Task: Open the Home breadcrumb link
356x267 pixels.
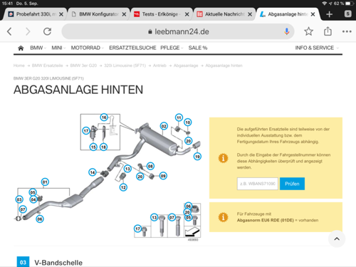Action: pos(19,66)
